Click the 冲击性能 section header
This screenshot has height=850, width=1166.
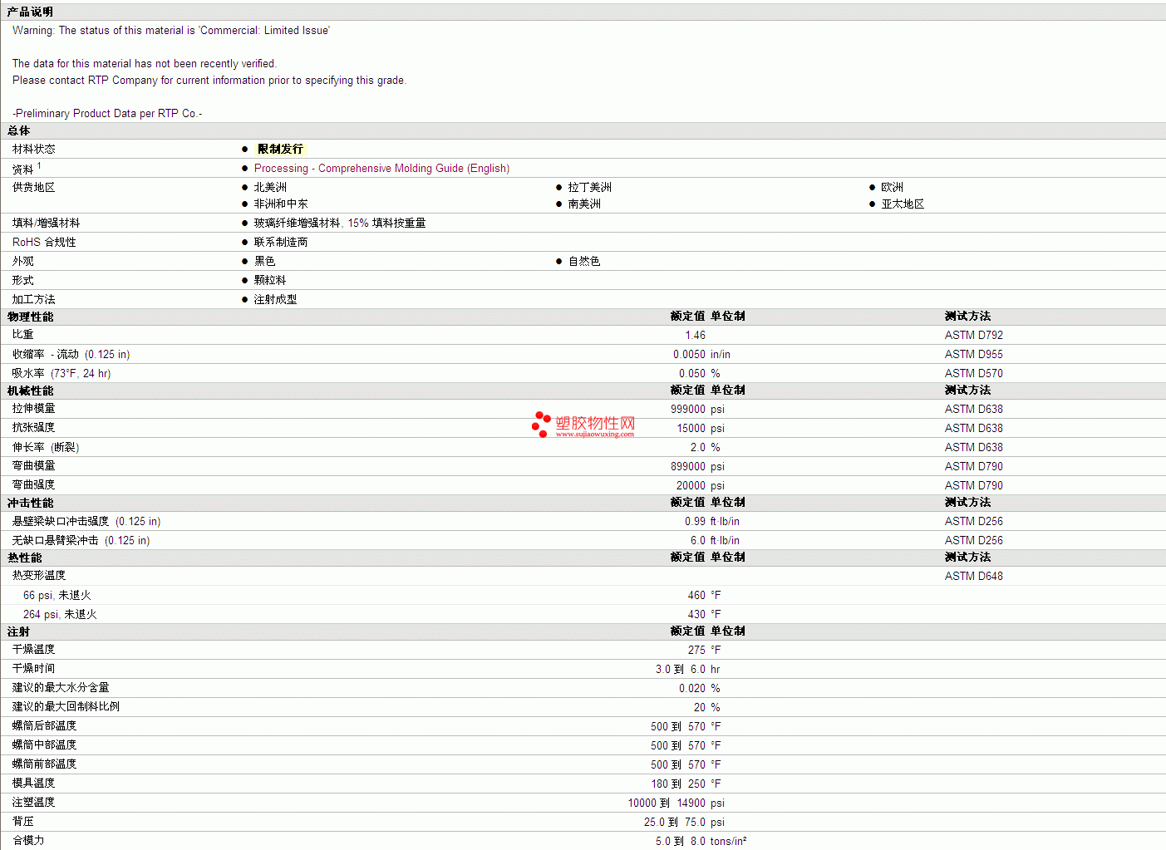point(30,503)
